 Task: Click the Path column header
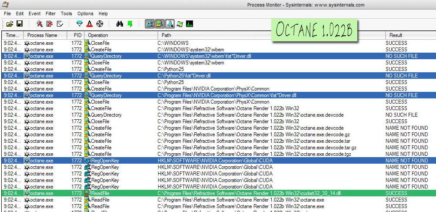tap(272, 35)
